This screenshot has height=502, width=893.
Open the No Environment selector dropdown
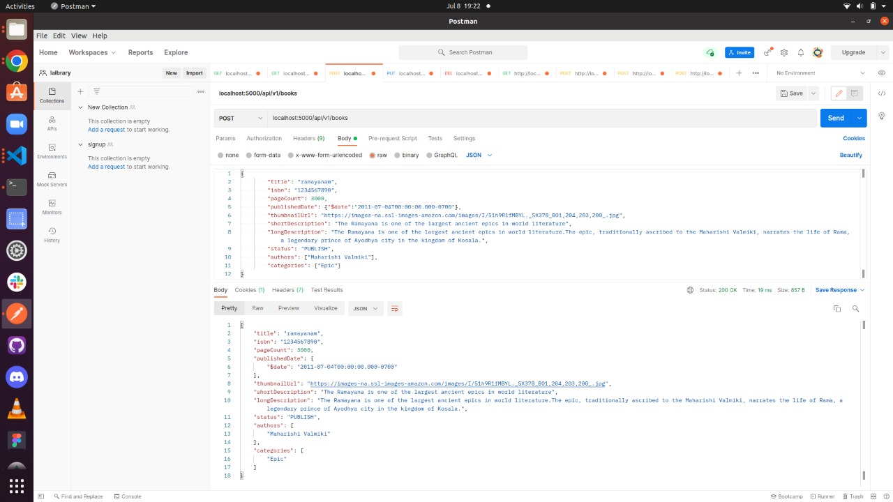pos(820,73)
